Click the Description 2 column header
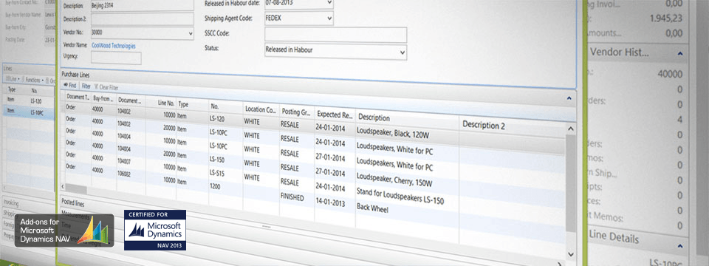 [x=484, y=126]
